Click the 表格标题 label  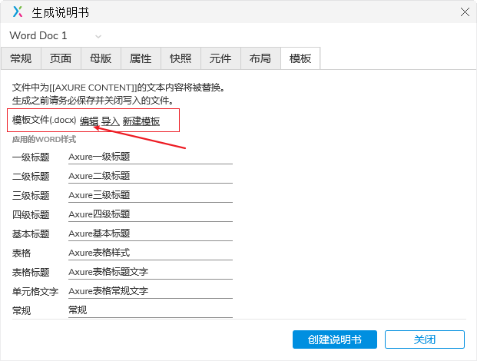[31, 273]
